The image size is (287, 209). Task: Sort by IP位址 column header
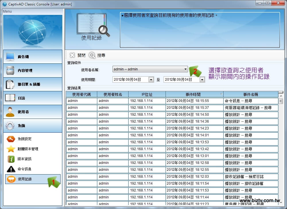click(x=147, y=94)
